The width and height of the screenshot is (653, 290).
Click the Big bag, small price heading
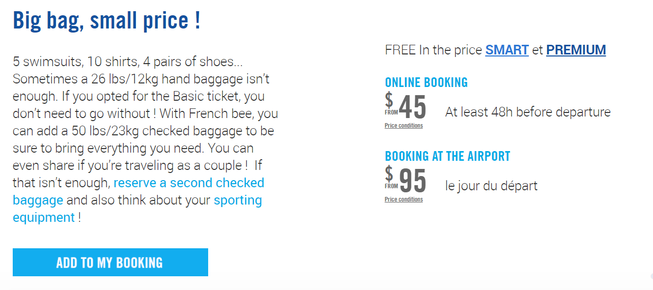pyautogui.click(x=106, y=20)
